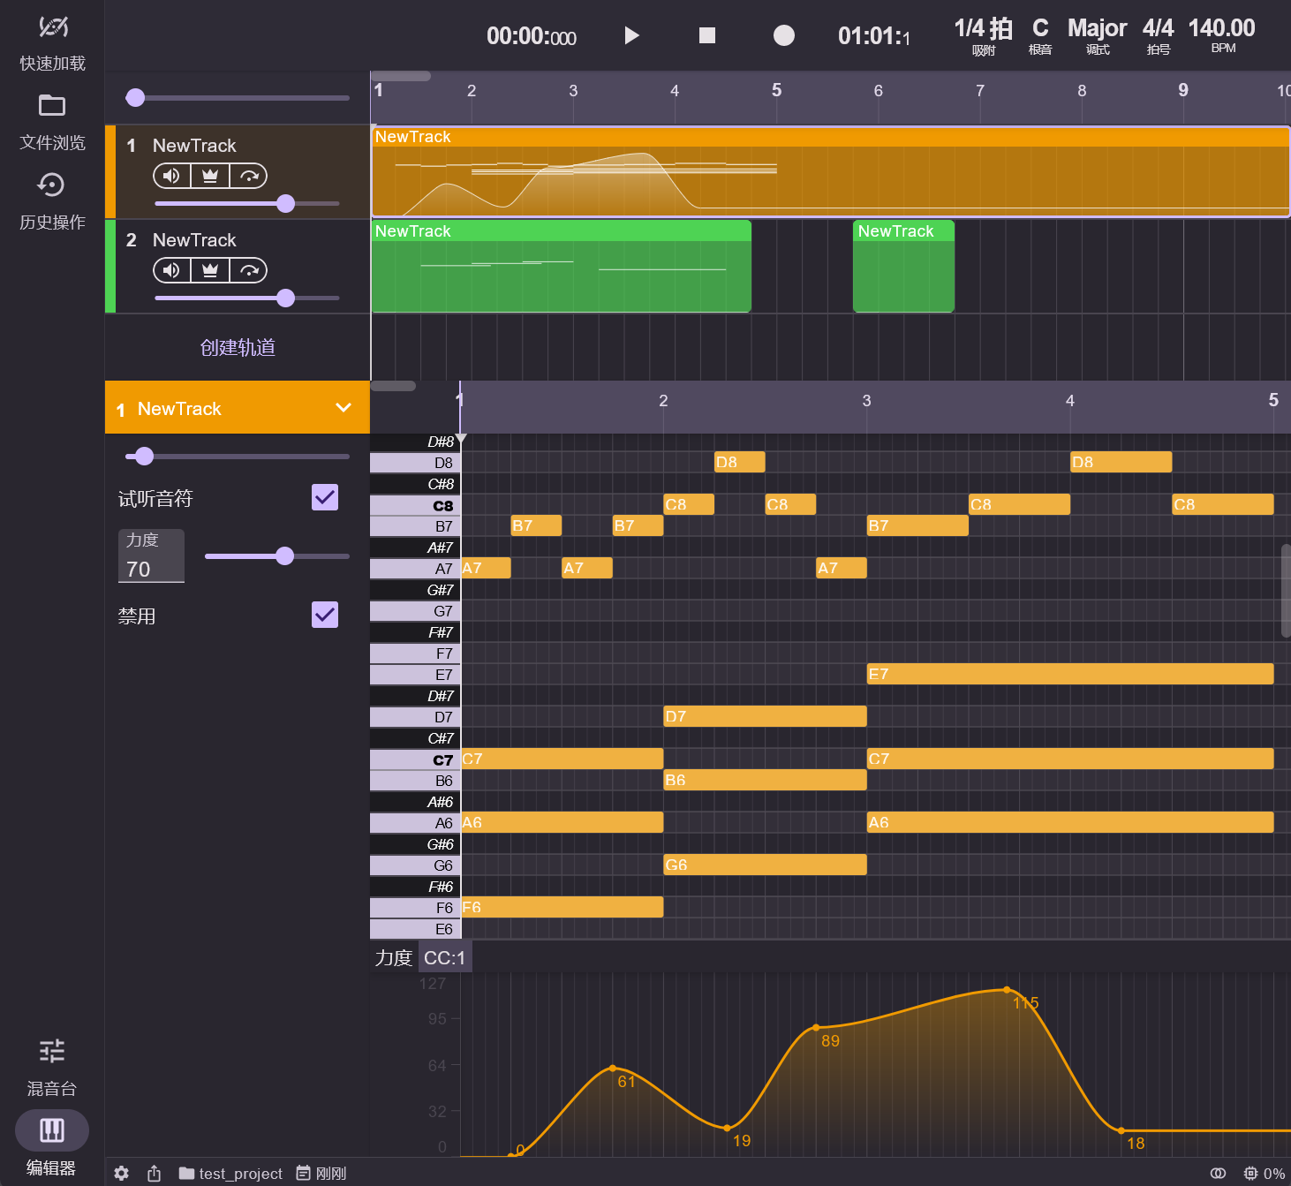The height and width of the screenshot is (1186, 1291).
Task: Select the orange NewTrack clip on track 1
Action: coord(830,171)
